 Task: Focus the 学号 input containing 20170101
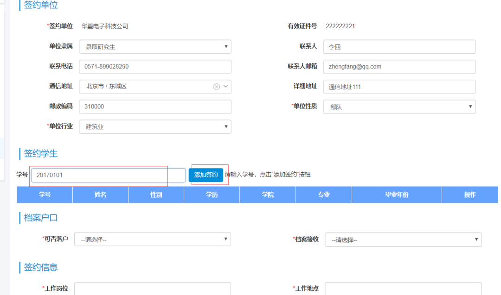pos(108,175)
